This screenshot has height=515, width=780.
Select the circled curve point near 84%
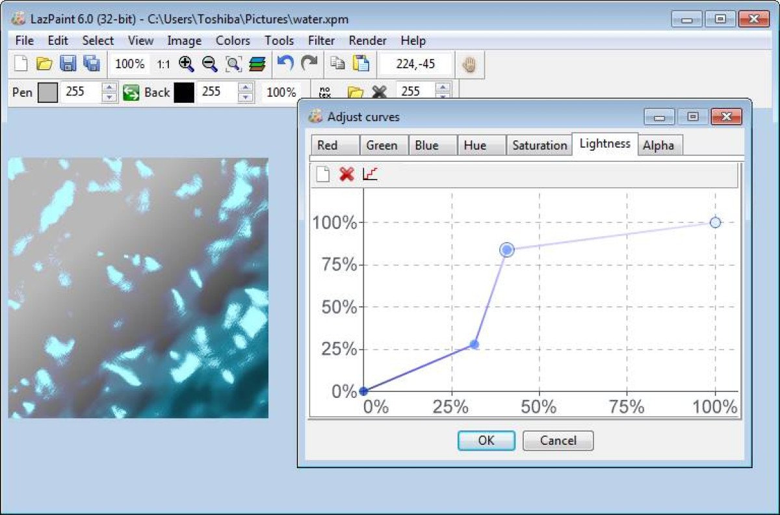tap(507, 250)
